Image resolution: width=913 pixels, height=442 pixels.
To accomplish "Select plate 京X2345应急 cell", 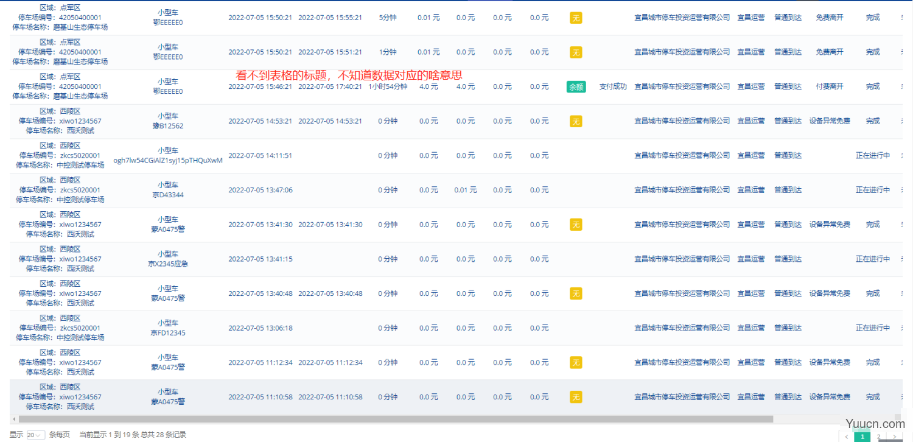I will 168,264.
